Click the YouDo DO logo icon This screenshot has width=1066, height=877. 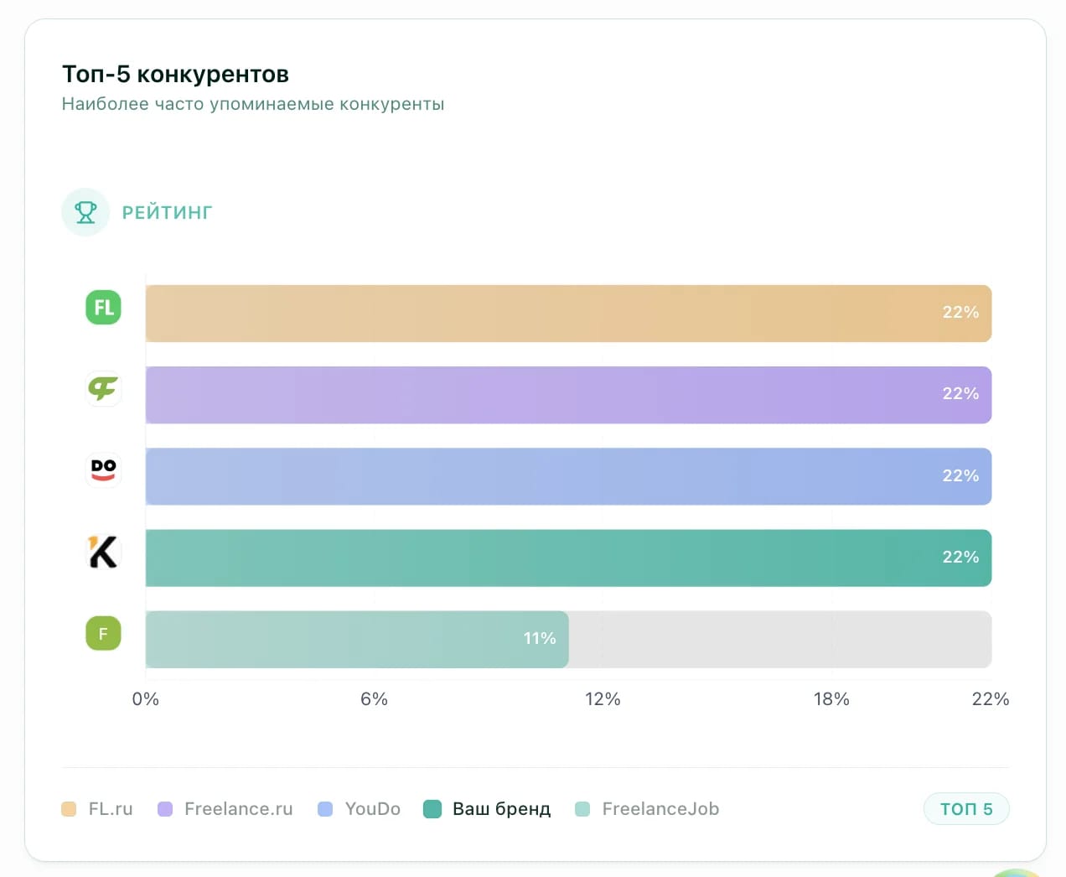tap(102, 470)
